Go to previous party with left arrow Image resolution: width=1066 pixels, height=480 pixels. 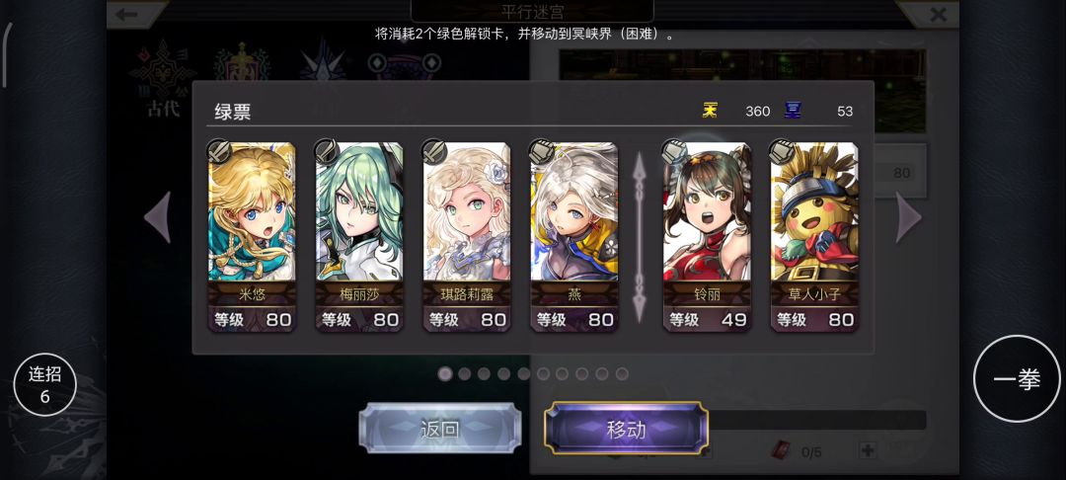(158, 217)
